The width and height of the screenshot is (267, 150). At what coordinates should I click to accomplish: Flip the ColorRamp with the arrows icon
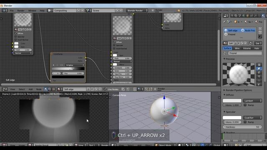coord(61,65)
